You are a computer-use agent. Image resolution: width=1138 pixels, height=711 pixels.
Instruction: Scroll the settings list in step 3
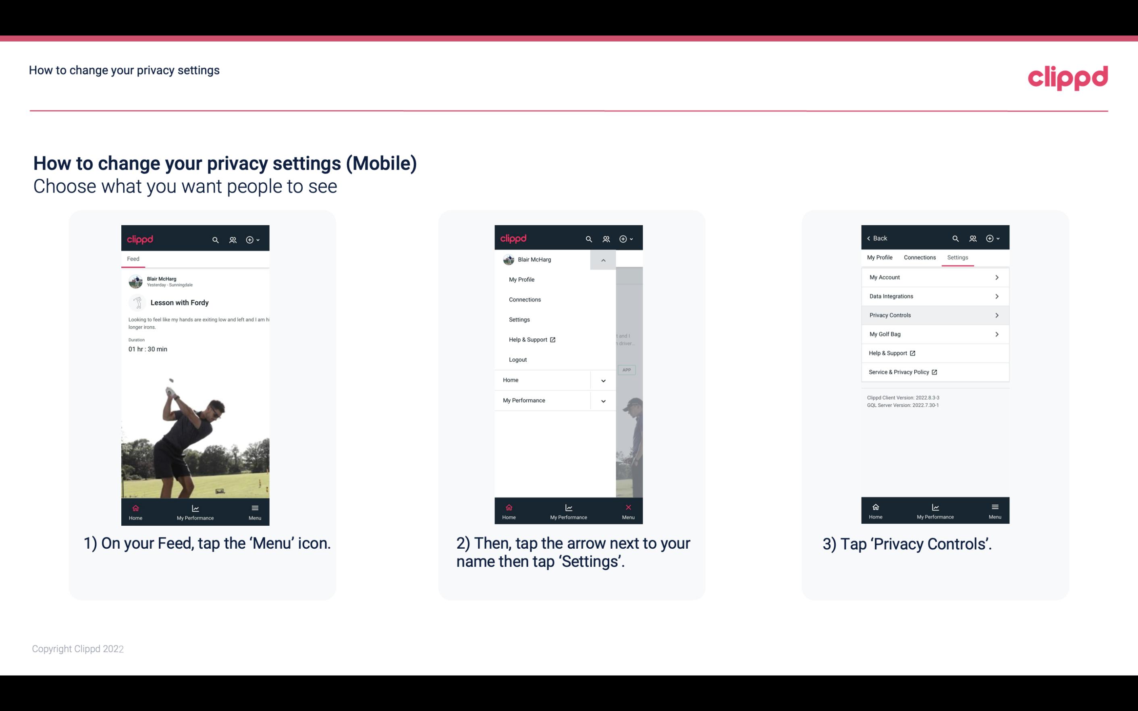[934, 323]
